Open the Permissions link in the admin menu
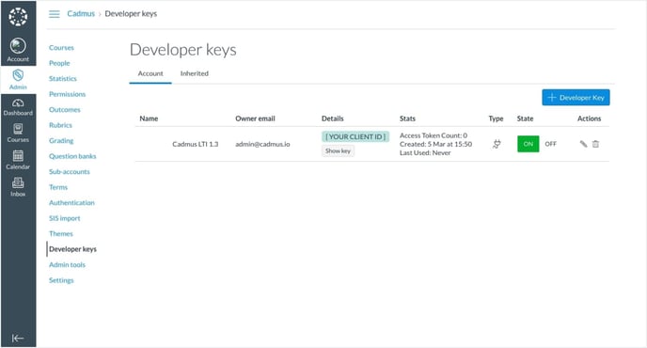Viewport: 647px width, 348px height. (x=68, y=94)
